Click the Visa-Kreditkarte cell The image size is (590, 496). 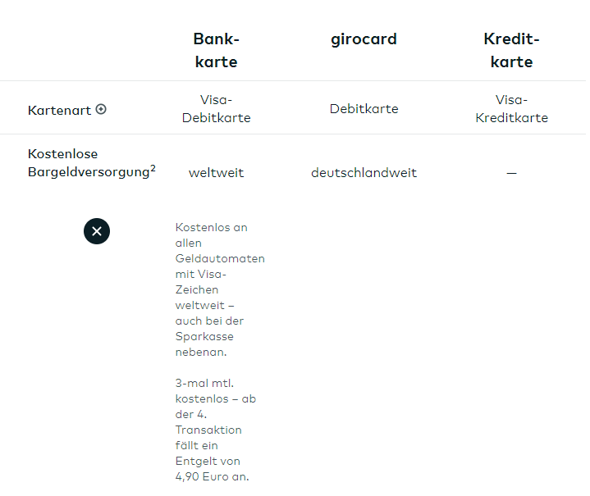(x=511, y=108)
